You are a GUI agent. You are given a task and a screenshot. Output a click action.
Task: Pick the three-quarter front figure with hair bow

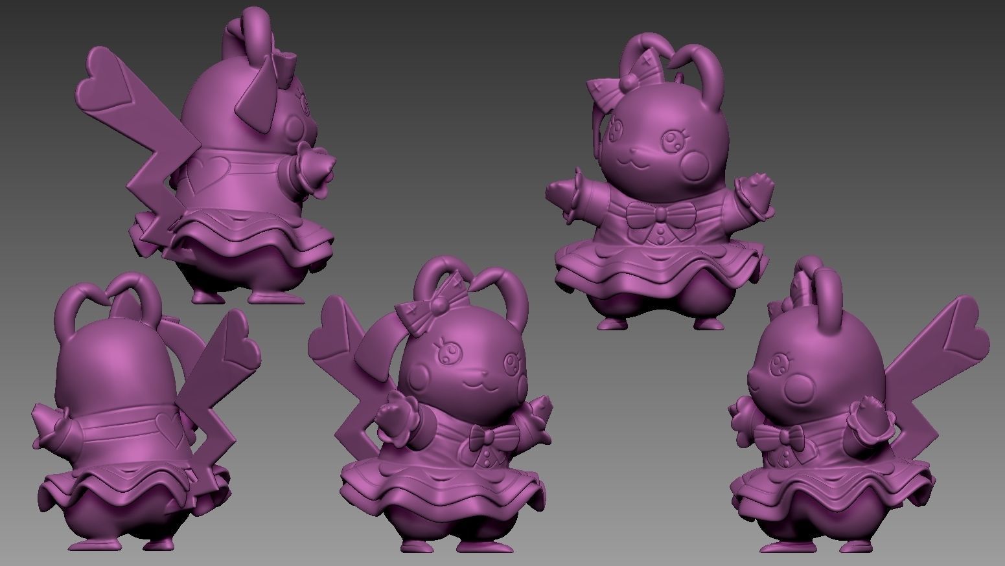[431, 405]
